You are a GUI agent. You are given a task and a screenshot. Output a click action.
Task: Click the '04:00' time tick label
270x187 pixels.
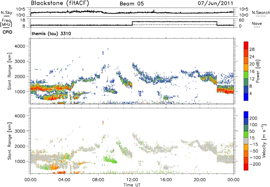tap(64, 180)
